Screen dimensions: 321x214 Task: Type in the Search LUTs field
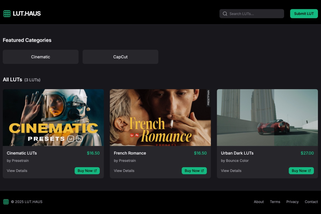coord(255,14)
